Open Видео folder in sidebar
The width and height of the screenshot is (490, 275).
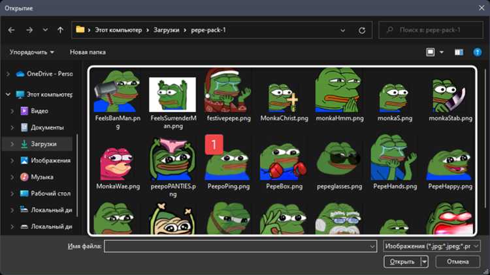pyautogui.click(x=35, y=111)
